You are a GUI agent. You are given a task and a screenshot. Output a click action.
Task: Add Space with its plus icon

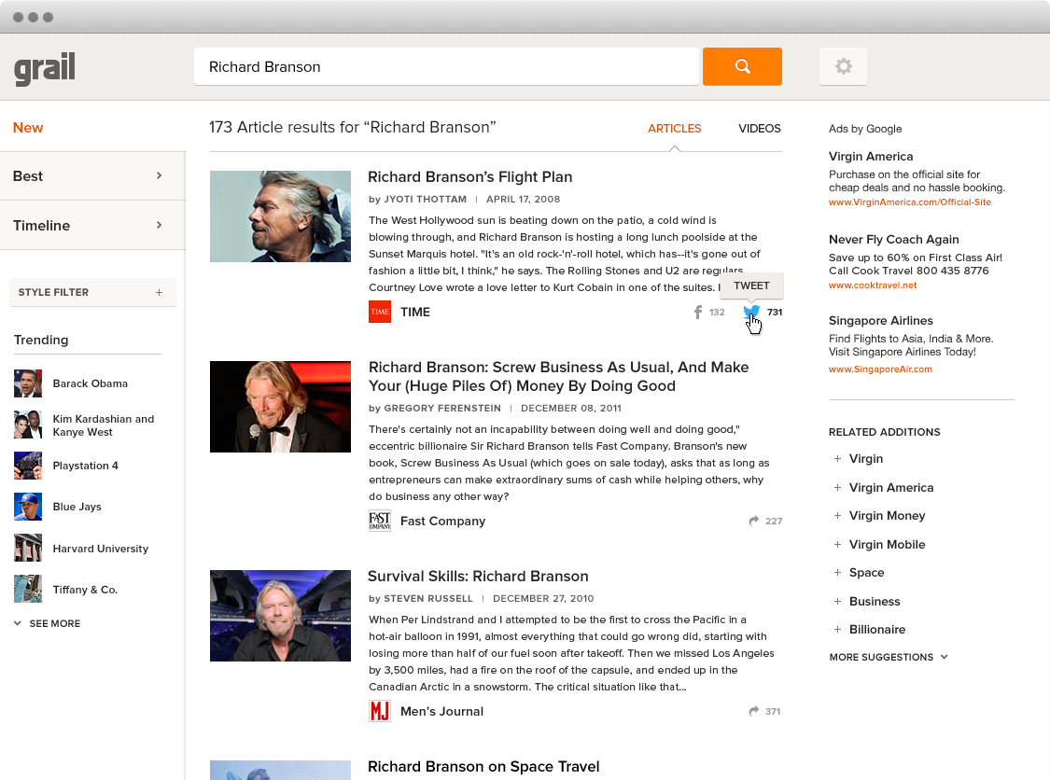click(837, 573)
